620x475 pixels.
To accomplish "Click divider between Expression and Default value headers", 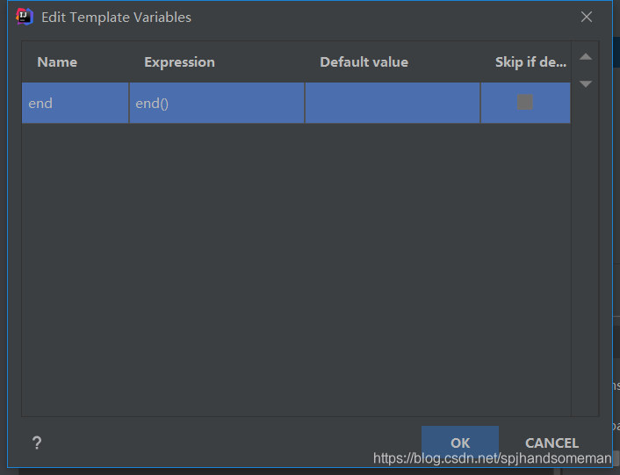I will click(305, 62).
